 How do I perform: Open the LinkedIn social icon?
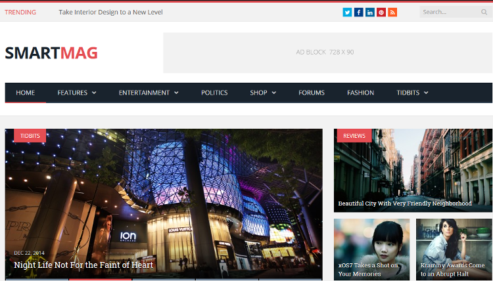click(x=370, y=12)
